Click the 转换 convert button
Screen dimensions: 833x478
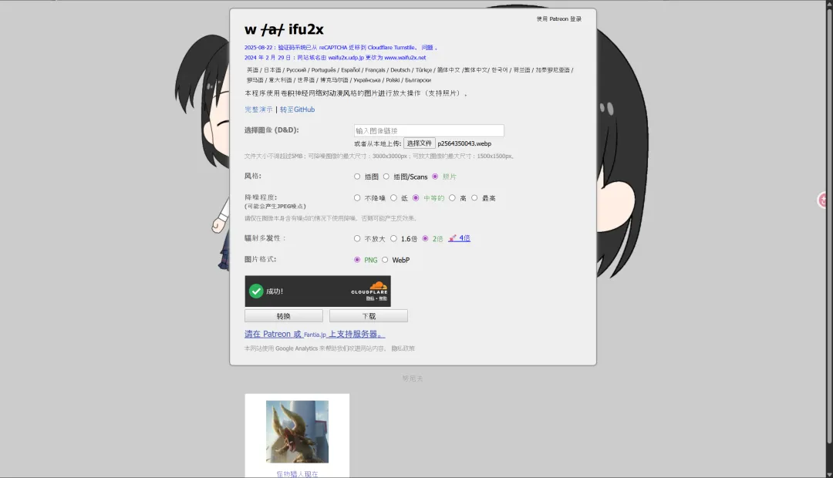tap(284, 316)
